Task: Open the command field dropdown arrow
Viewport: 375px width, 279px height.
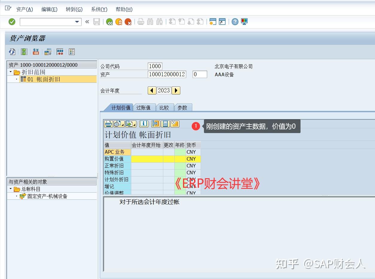Action: [x=77, y=22]
